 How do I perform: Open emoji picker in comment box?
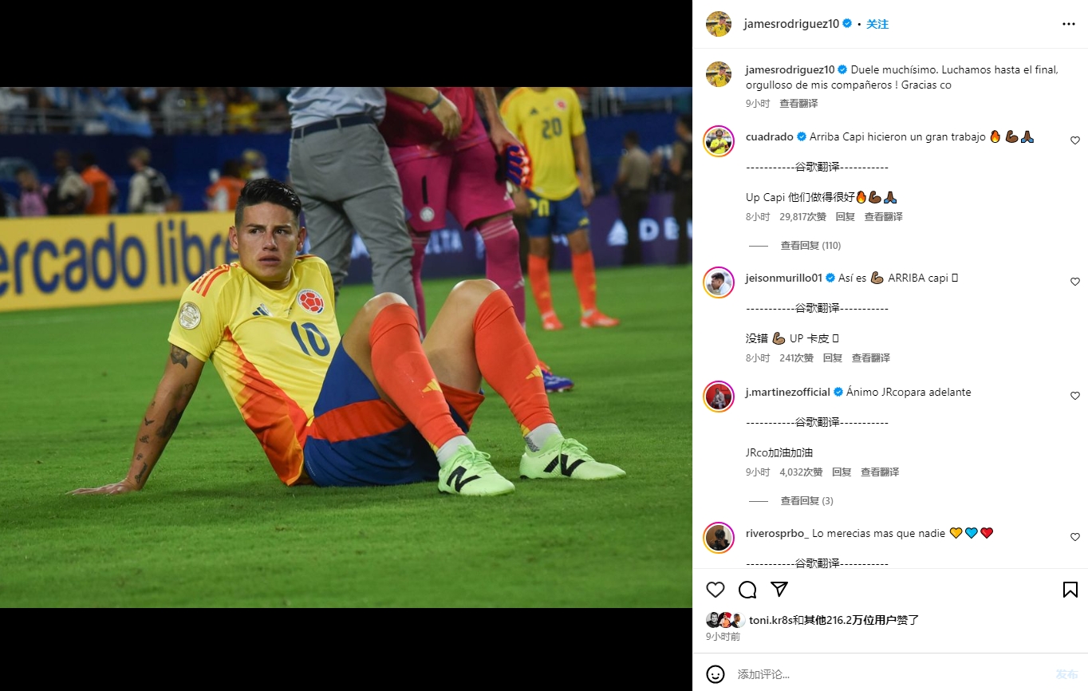click(715, 674)
